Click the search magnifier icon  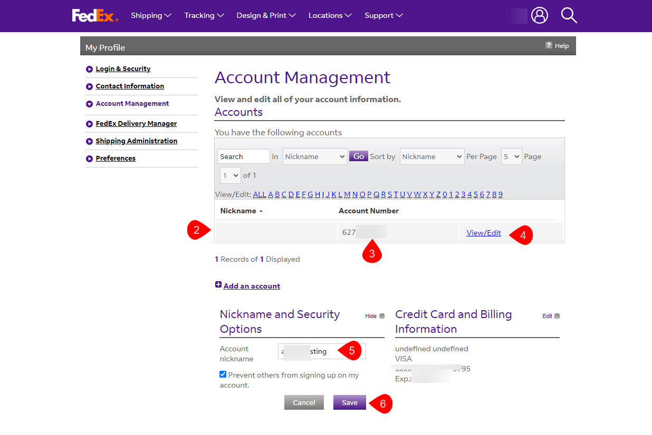pos(569,15)
